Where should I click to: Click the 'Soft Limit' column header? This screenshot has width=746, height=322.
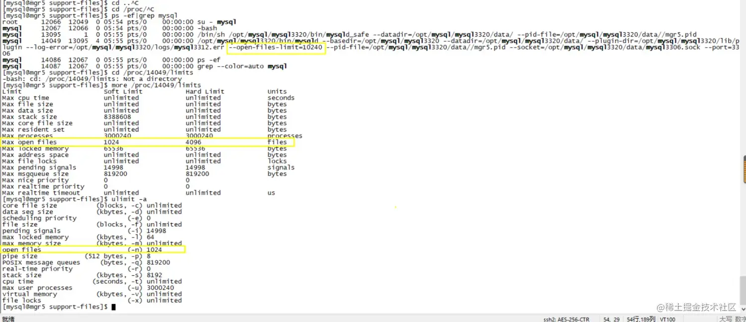(123, 91)
